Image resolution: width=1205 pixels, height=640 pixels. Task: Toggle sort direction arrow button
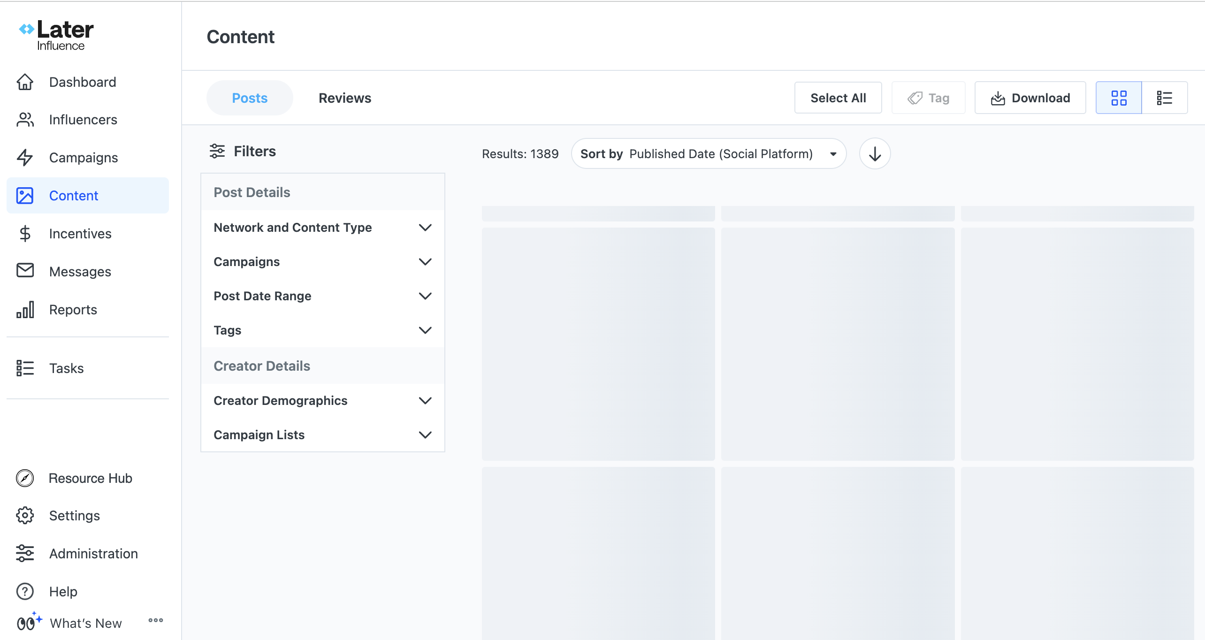click(875, 154)
